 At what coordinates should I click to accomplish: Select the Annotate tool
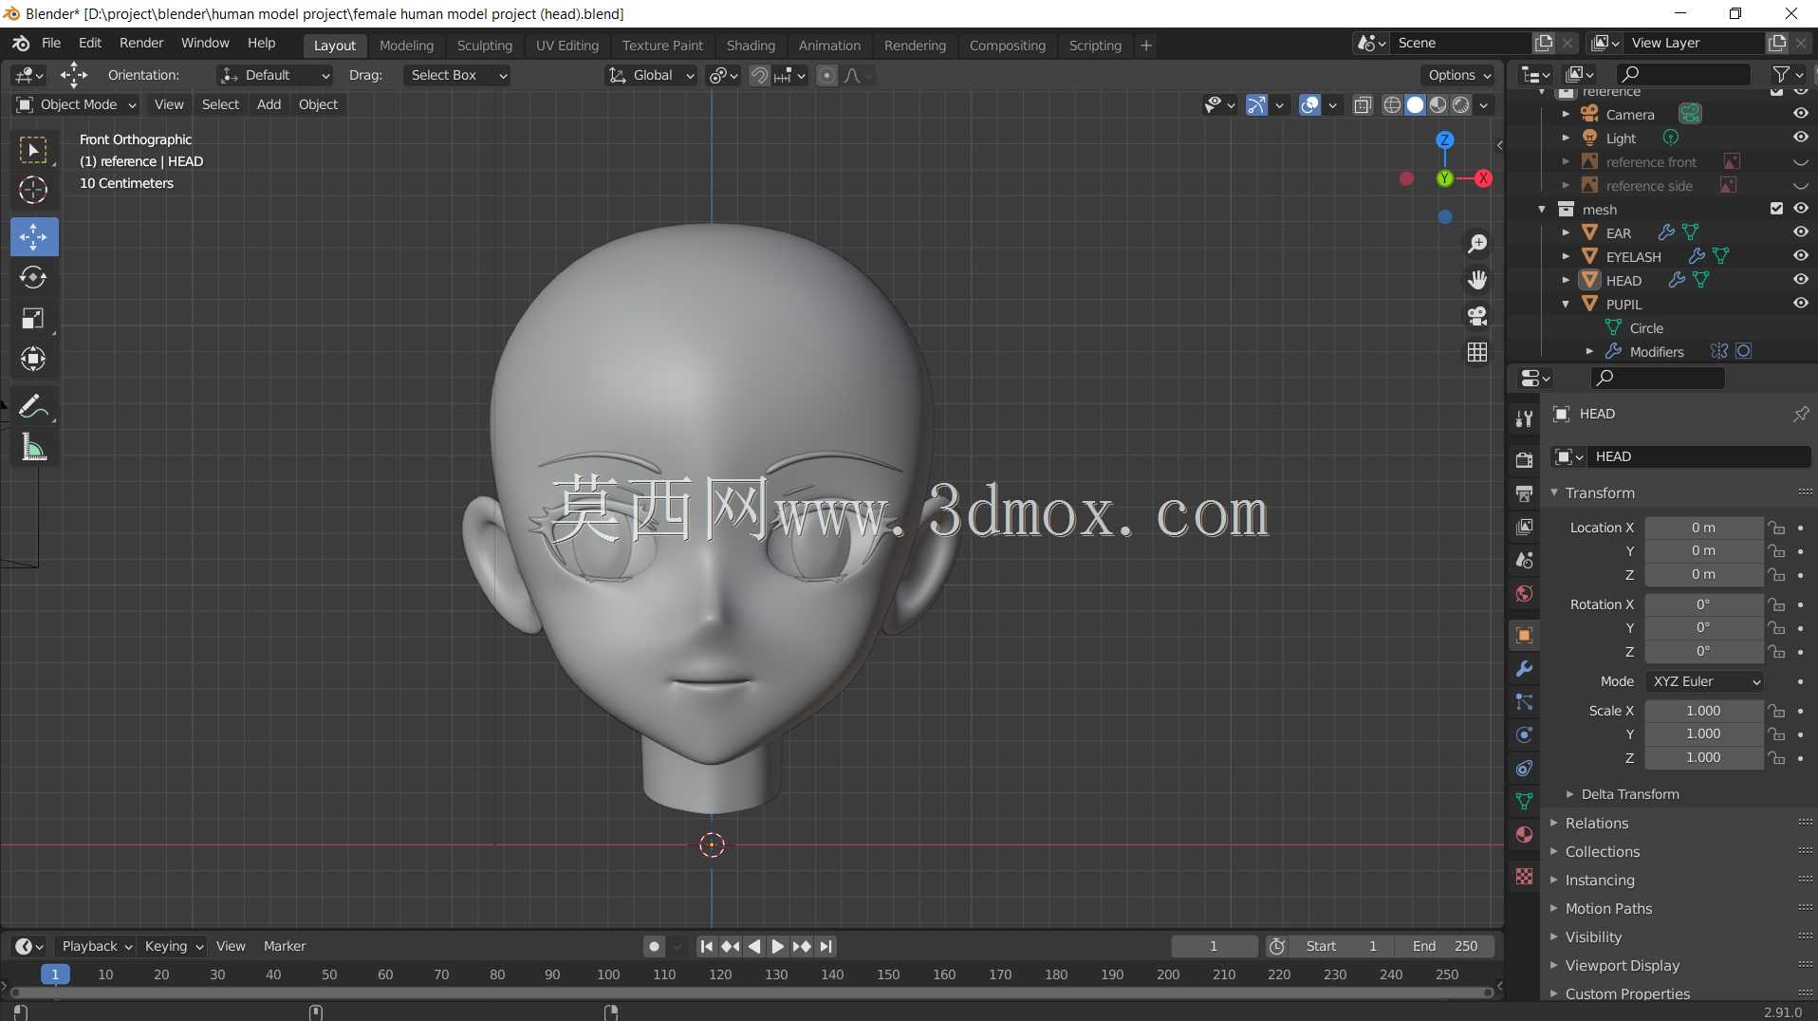point(33,406)
